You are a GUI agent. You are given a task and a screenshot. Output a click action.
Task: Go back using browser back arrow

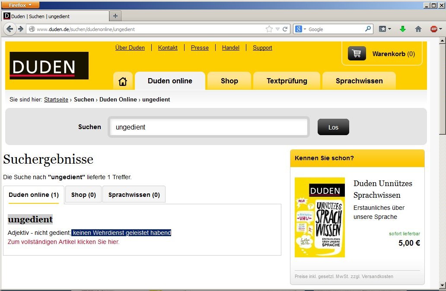(10, 29)
